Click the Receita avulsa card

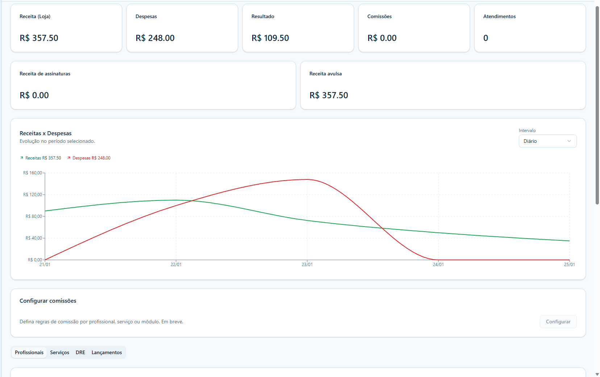click(x=443, y=85)
